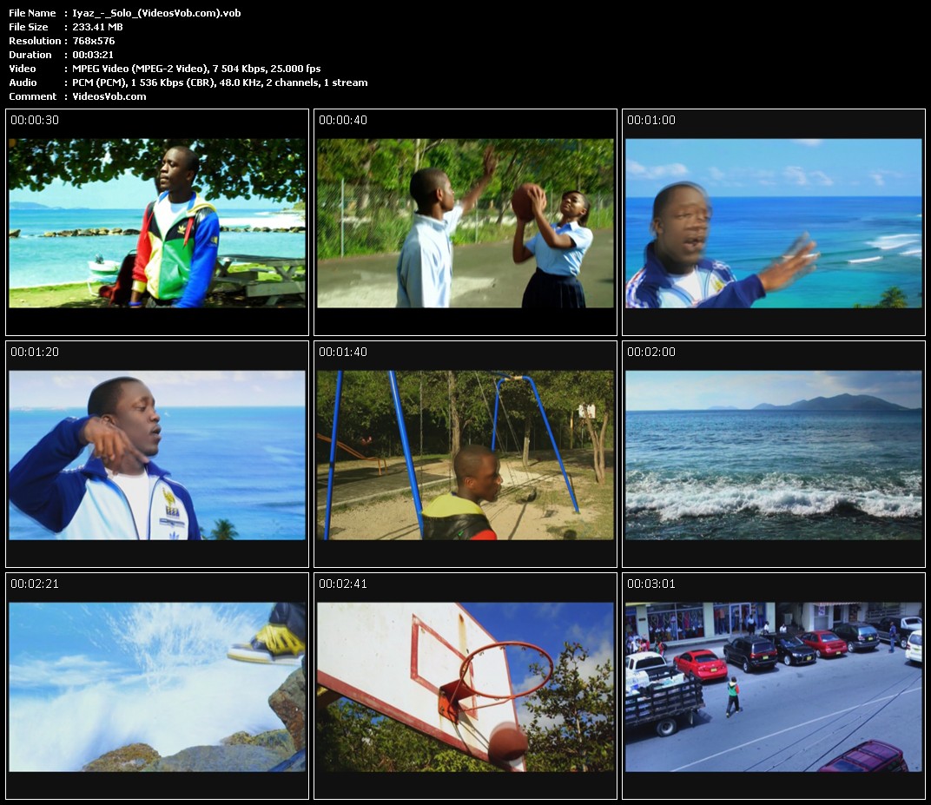Click the "Resolution" field label
Screen dimensions: 931x805
pos(35,41)
